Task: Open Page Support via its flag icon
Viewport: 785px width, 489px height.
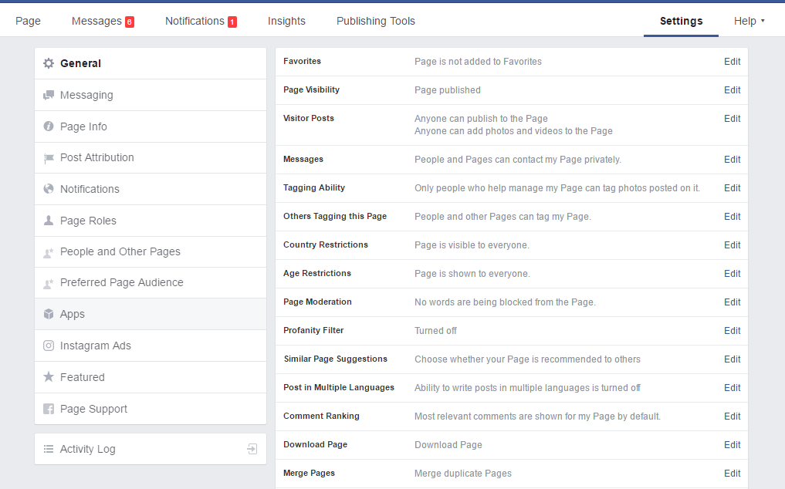Action: click(48, 408)
